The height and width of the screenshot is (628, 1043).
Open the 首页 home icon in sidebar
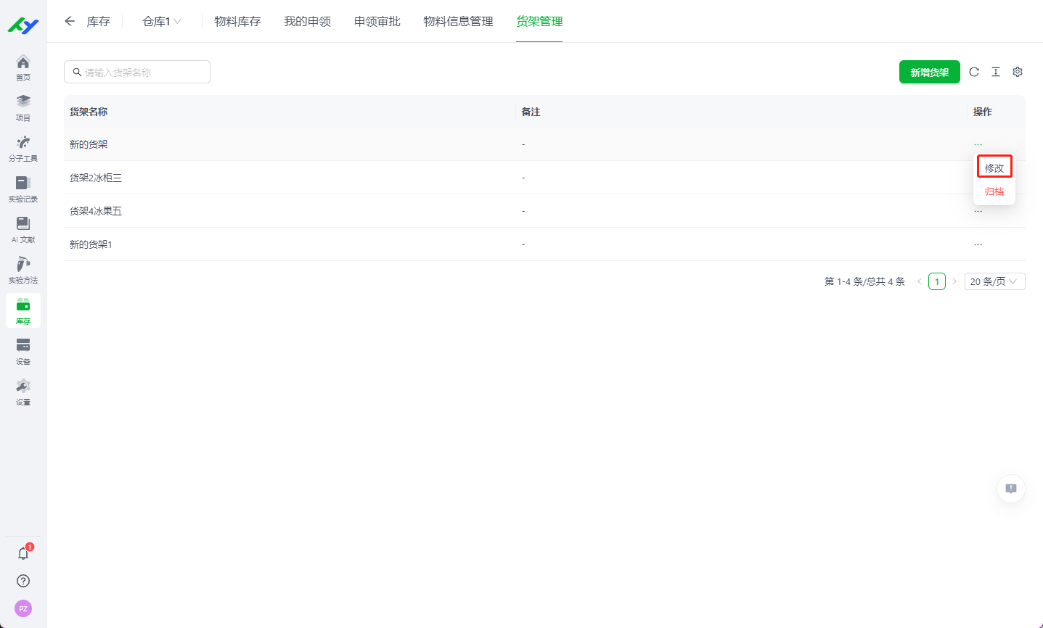pyautogui.click(x=23, y=67)
